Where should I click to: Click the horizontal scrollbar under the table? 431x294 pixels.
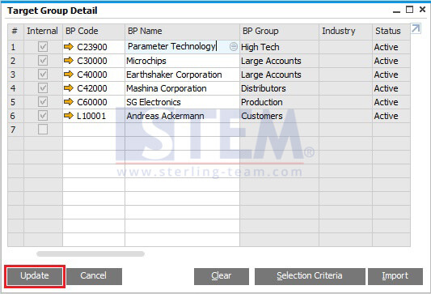click(91, 254)
